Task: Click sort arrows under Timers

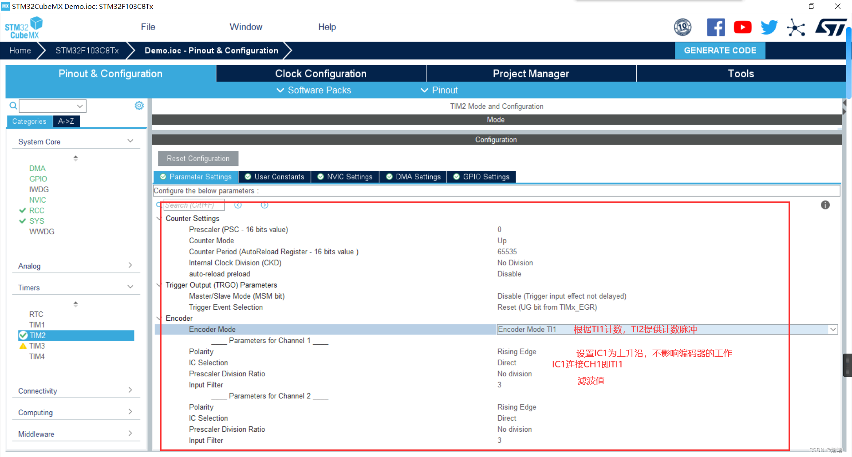Action: [75, 304]
